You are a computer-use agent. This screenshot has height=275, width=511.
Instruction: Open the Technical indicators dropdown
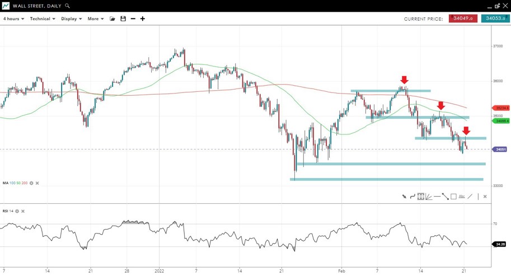[43, 19]
